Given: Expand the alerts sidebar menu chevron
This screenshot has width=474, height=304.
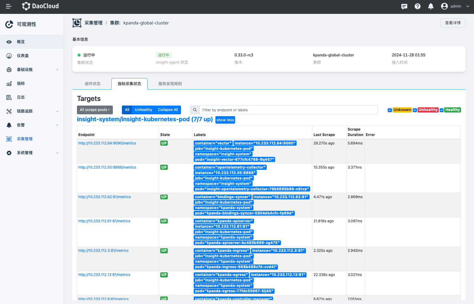Looking at the screenshot, I should click(57, 125).
